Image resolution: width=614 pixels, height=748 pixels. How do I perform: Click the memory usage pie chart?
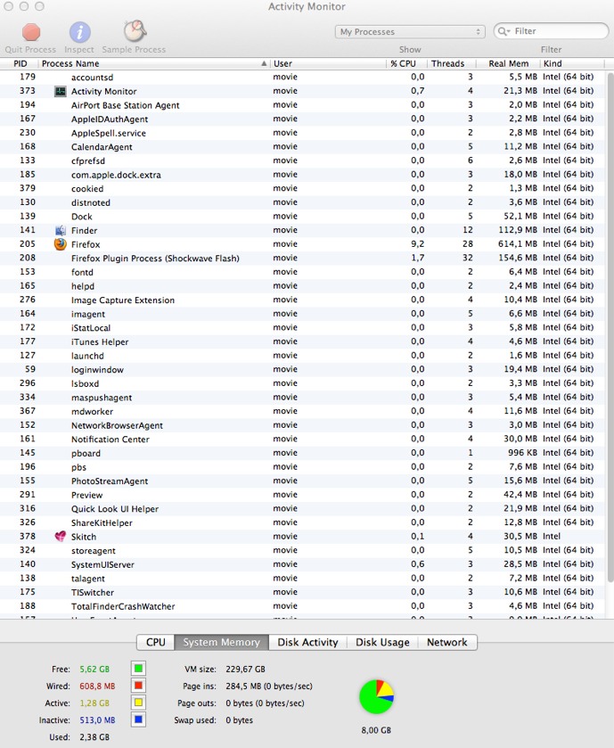377,697
